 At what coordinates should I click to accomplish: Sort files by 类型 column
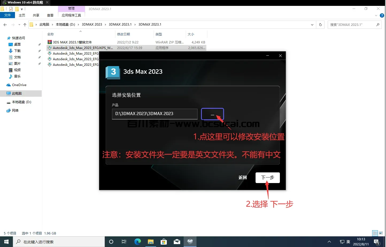click(x=159, y=34)
